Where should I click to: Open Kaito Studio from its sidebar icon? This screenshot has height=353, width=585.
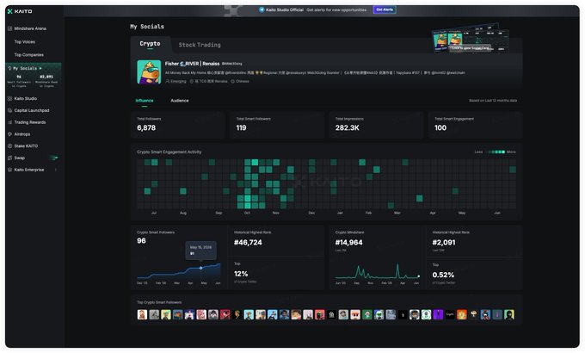point(10,99)
